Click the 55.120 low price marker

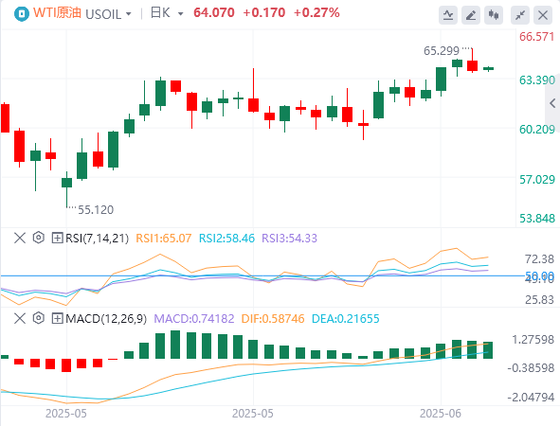(96, 210)
